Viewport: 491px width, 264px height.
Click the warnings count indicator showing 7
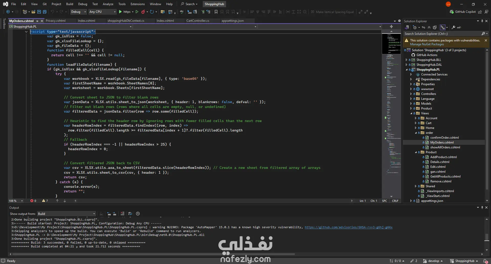(45, 201)
